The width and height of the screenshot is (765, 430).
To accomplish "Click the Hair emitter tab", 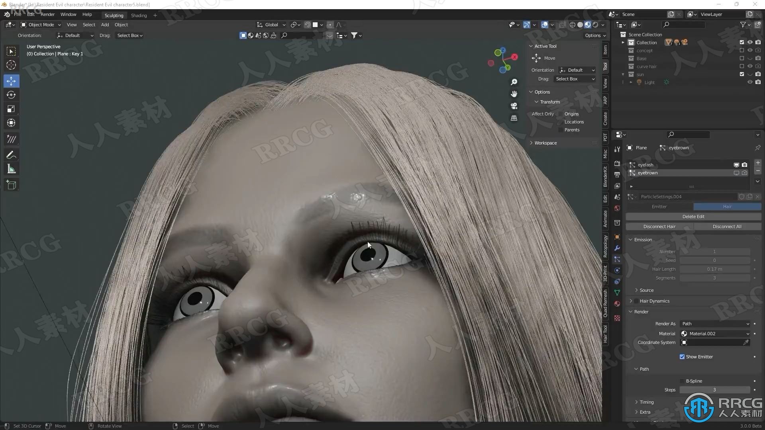I will (727, 206).
